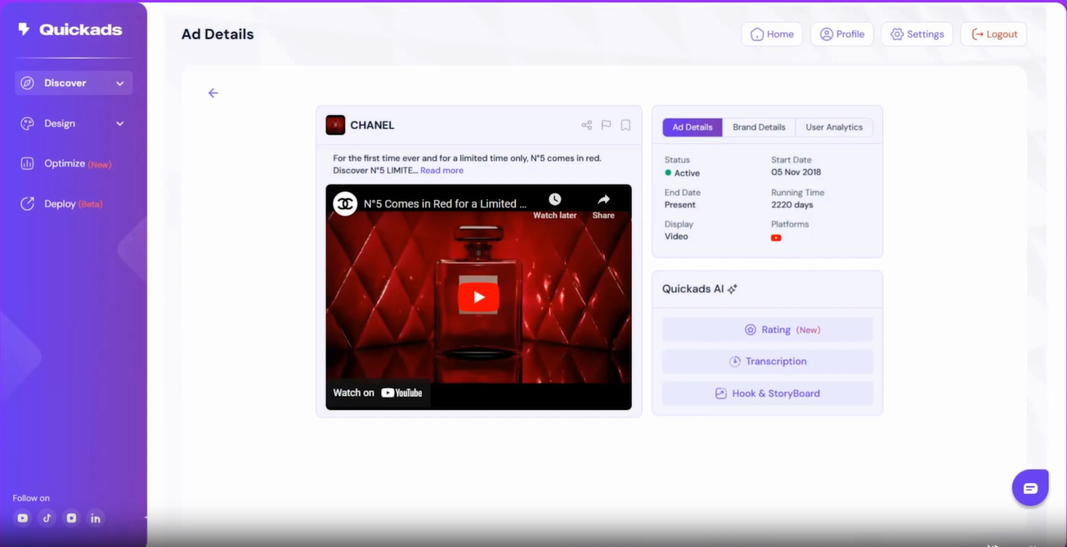
Task: Select the Discover compass icon
Action: (28, 82)
